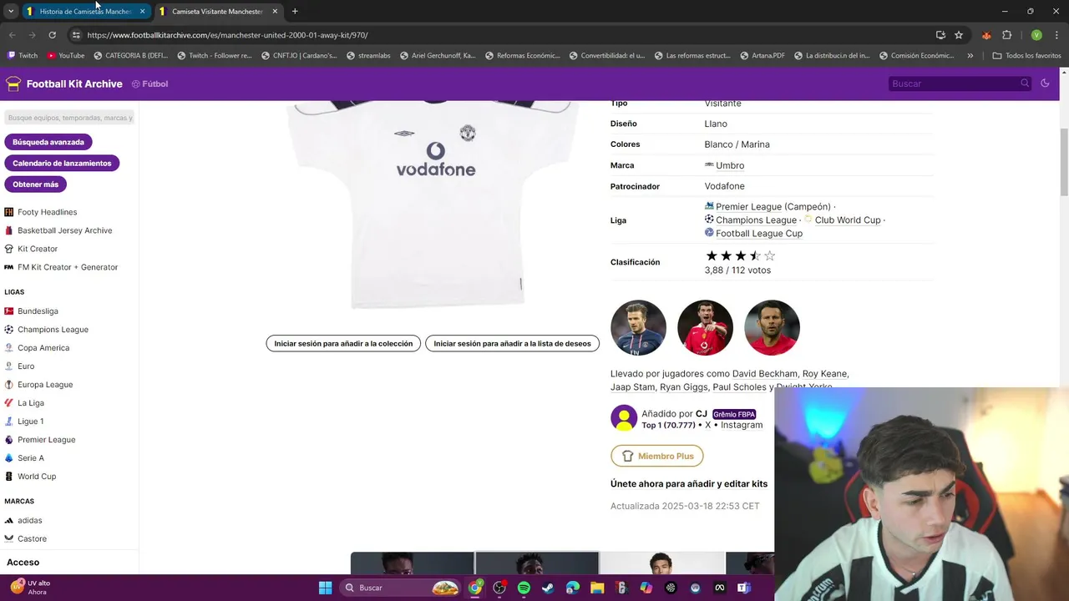Select the Bundesliga league icon

point(9,311)
